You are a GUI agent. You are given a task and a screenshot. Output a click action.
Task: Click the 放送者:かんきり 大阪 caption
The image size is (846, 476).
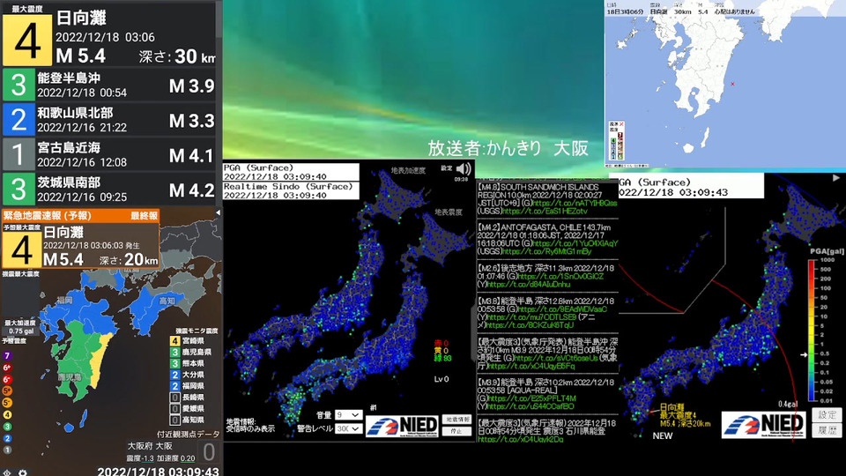(x=508, y=148)
